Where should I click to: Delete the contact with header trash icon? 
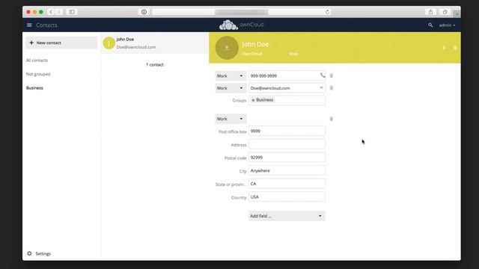tap(455, 48)
